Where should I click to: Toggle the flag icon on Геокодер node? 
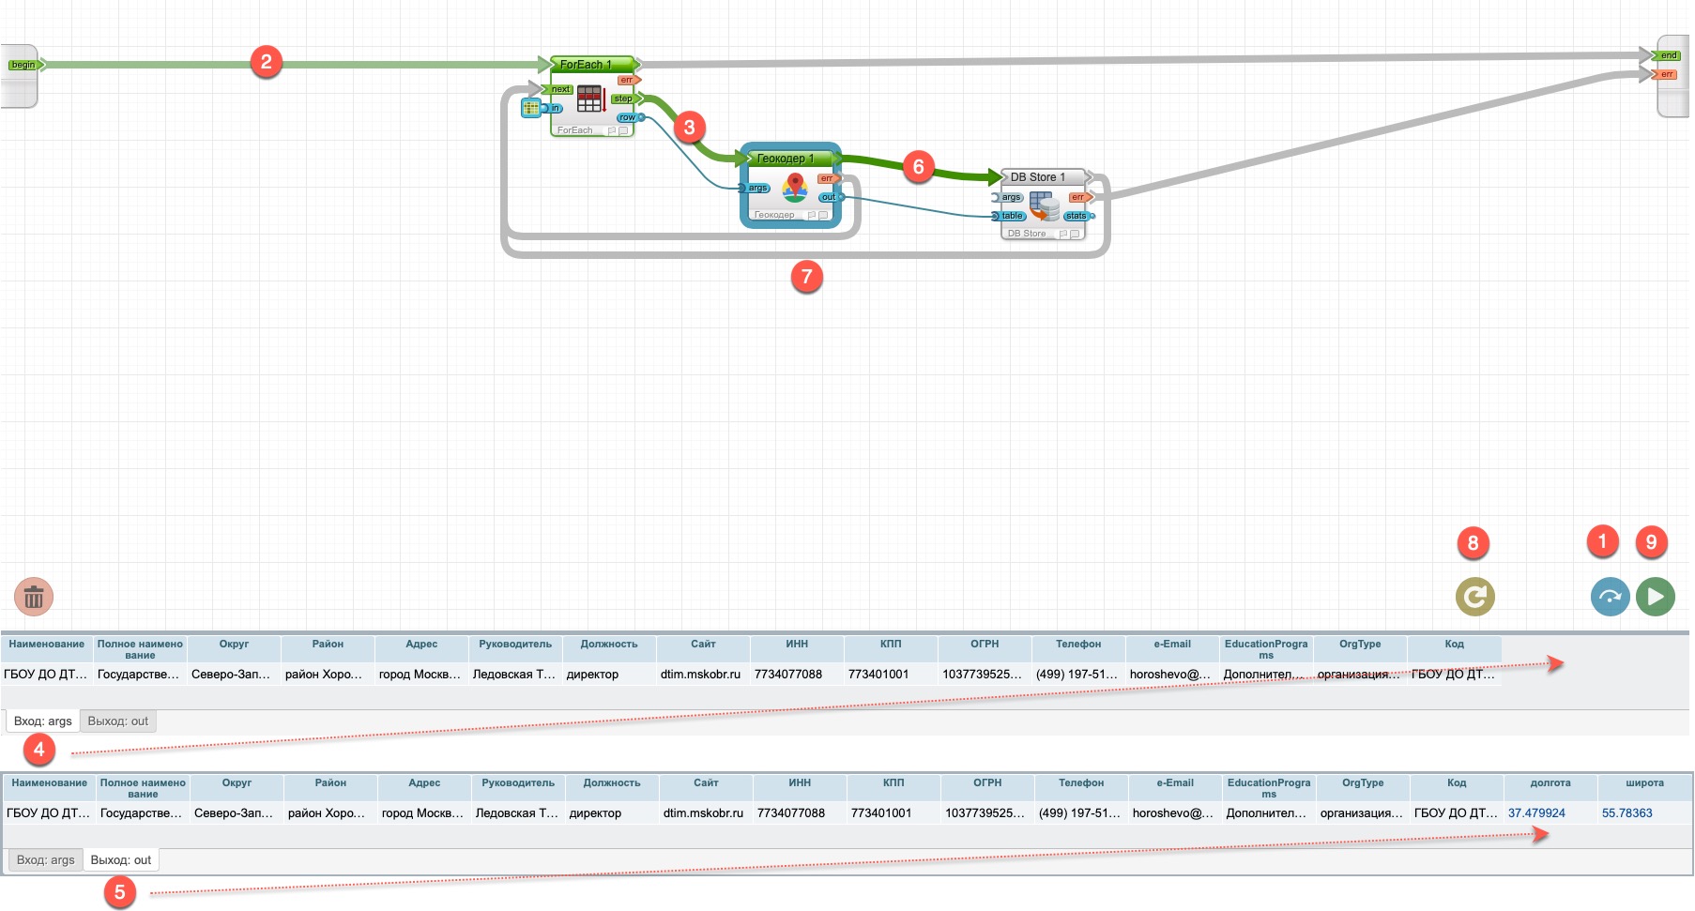811,215
